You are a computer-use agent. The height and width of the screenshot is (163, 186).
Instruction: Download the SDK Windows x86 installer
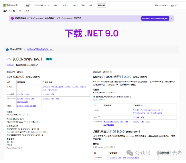pos(32,99)
